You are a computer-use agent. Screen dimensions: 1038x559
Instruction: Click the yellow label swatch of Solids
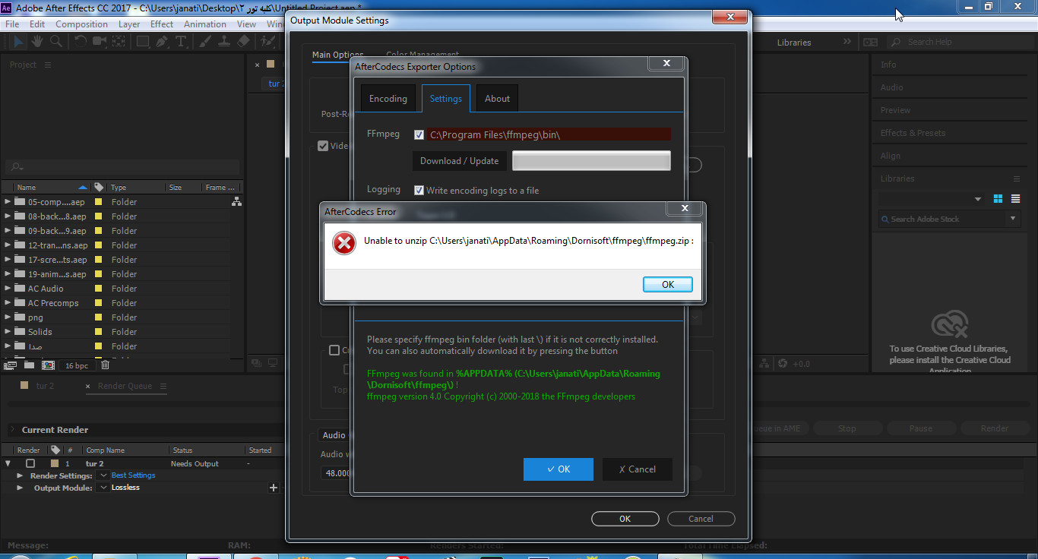click(98, 332)
